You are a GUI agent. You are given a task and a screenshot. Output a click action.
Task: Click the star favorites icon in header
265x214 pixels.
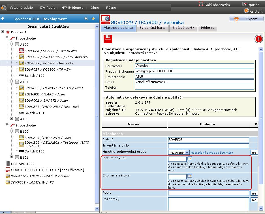tap(93, 19)
